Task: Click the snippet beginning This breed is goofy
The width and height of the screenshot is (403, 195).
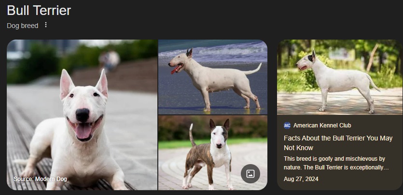Action: [x=336, y=163]
